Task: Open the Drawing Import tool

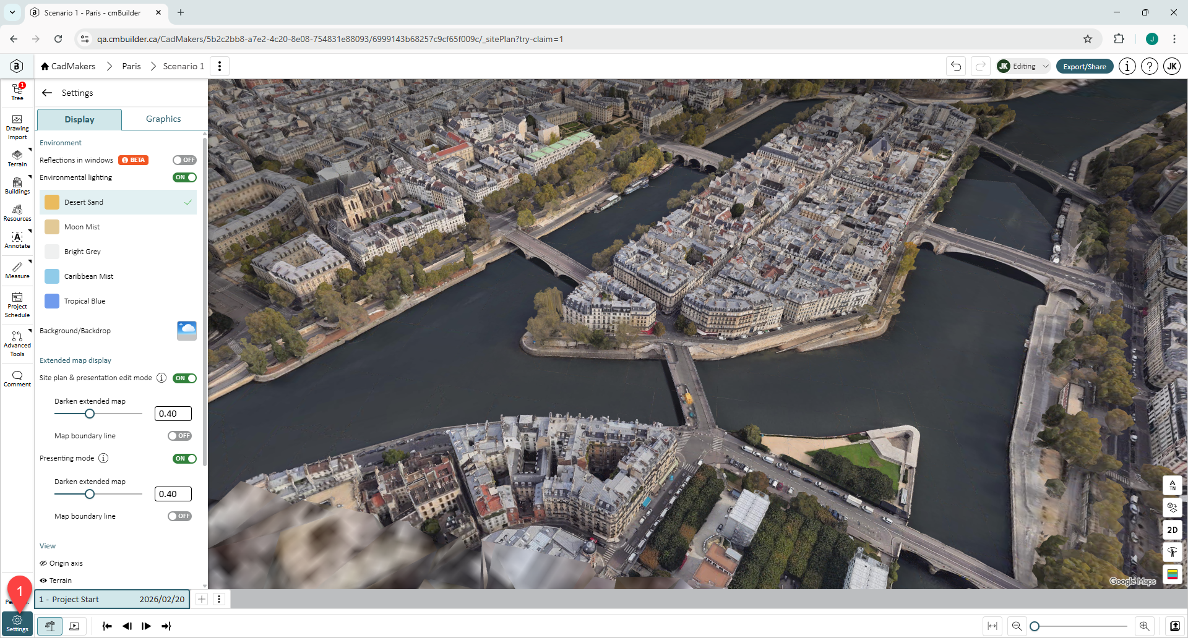Action: point(17,127)
